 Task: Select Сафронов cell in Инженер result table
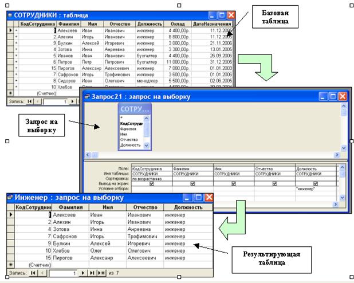tap(70, 236)
